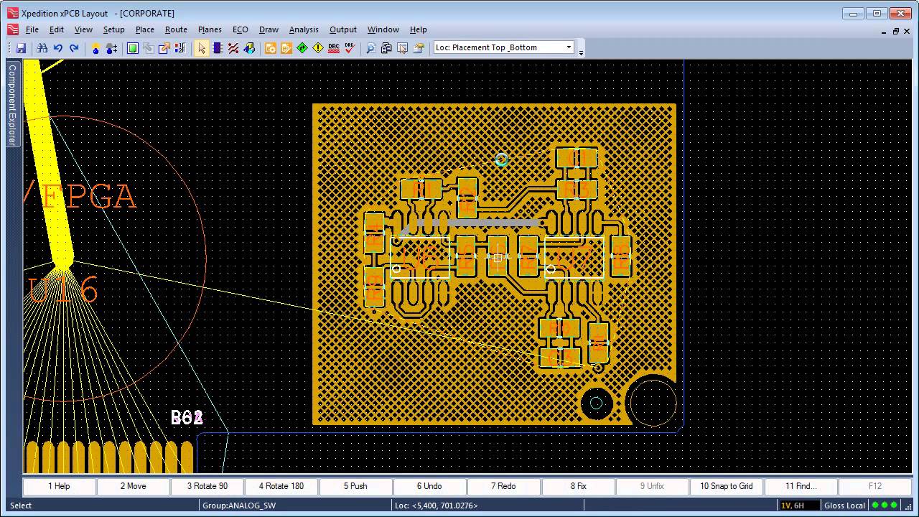
Task: Click Gloss Local in the status bar
Action: click(845, 506)
